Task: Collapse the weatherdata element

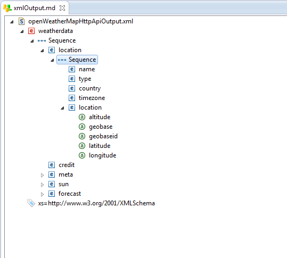Action: 22,31
